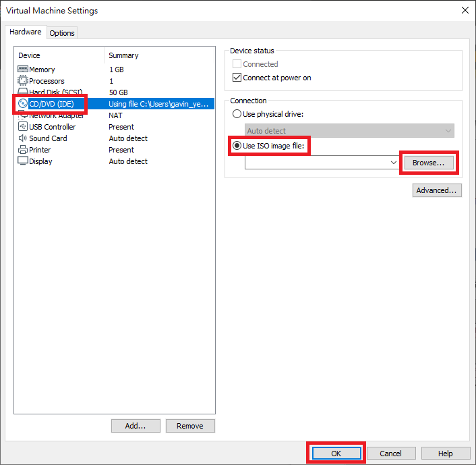
Task: Click the Add... device button
Action: point(136,426)
